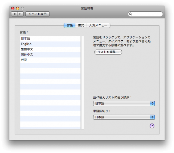Viewport: 174px width, 153px height.
Task: Minimize the window with the yellow button
Action: (18, 8)
